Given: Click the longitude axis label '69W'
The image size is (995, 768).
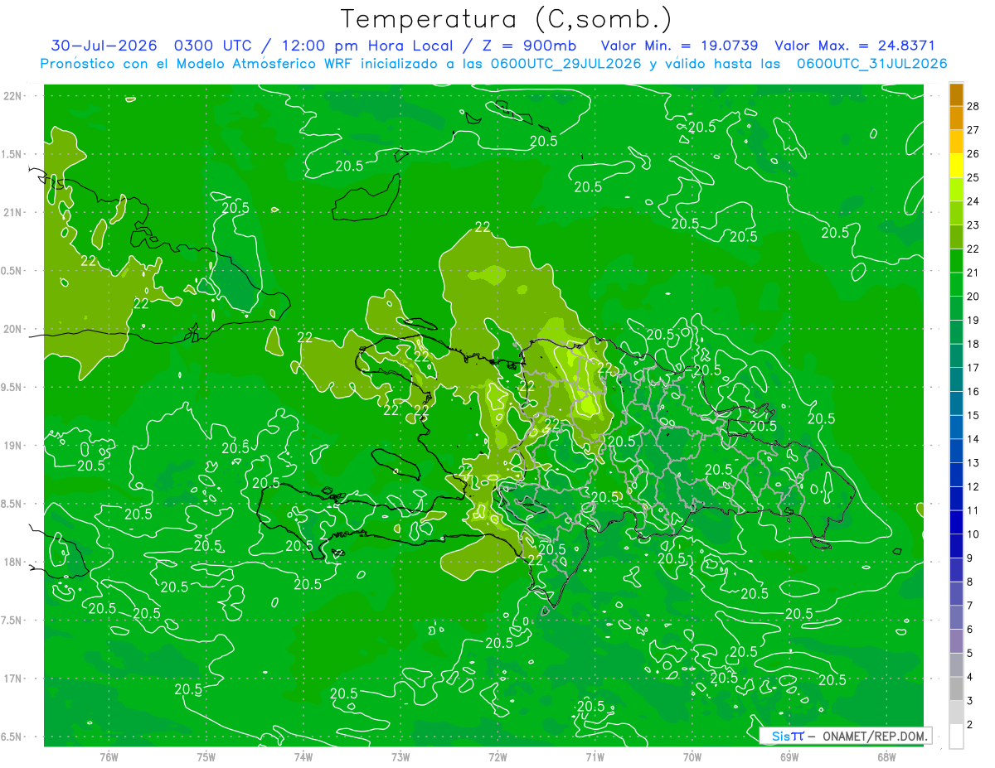Looking at the screenshot, I should [x=789, y=756].
